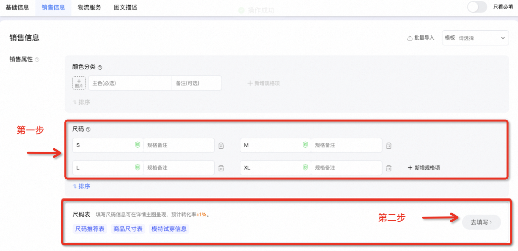Select the 尺码推荐表 tag
The width and height of the screenshot is (518, 251).
click(x=90, y=229)
